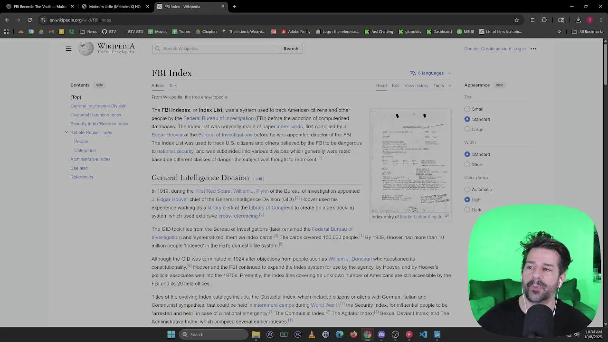Switch to the Malcolm Little browser tab
Image resolution: width=608 pixels, height=342 pixels.
(x=115, y=7)
